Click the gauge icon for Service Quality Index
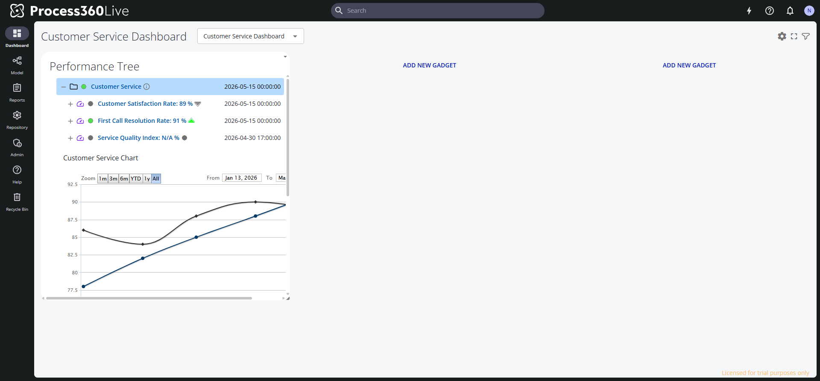Image resolution: width=820 pixels, height=381 pixels. click(x=80, y=138)
